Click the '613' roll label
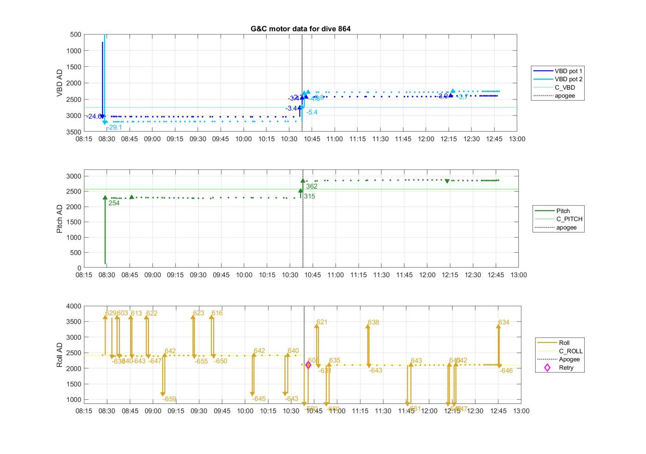Screen dimensions: 646x454 point(136,314)
